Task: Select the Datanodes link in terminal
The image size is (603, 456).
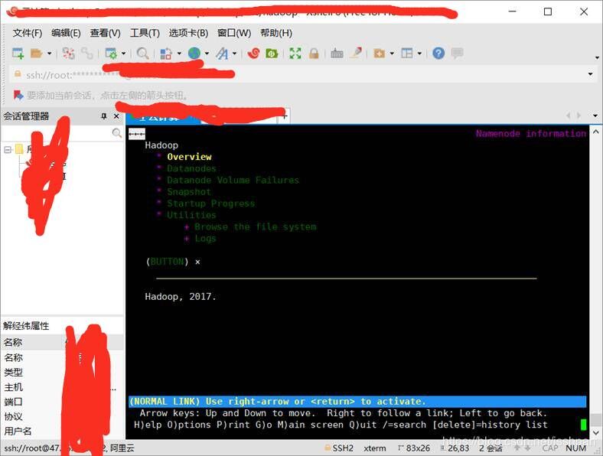Action: click(x=191, y=168)
